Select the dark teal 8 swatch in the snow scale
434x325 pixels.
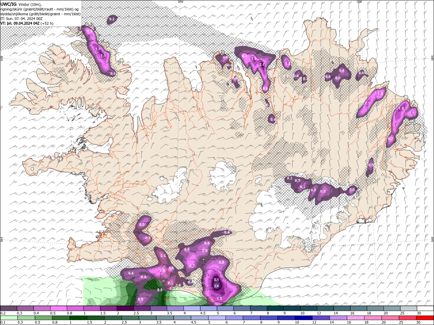point(275,308)
